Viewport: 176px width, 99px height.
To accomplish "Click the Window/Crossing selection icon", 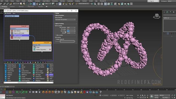I will [x=31, y=4].
